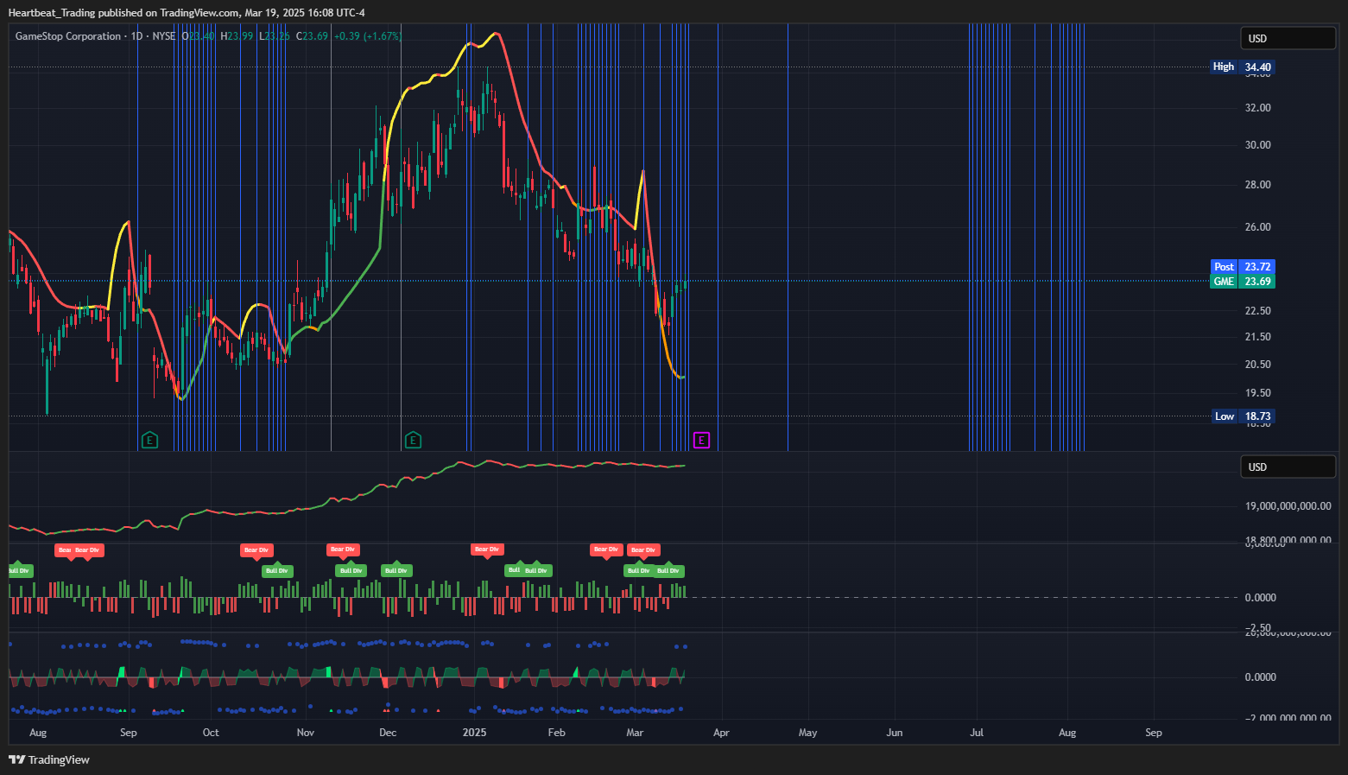Viewport: 1348px width, 775px height.
Task: Click the 32.00 price axis label
Action: (1258, 108)
